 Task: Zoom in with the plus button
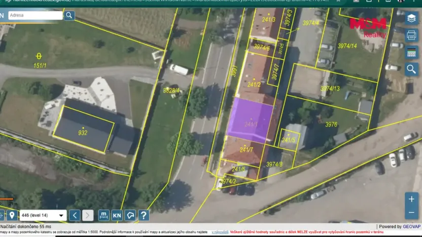coord(411,199)
